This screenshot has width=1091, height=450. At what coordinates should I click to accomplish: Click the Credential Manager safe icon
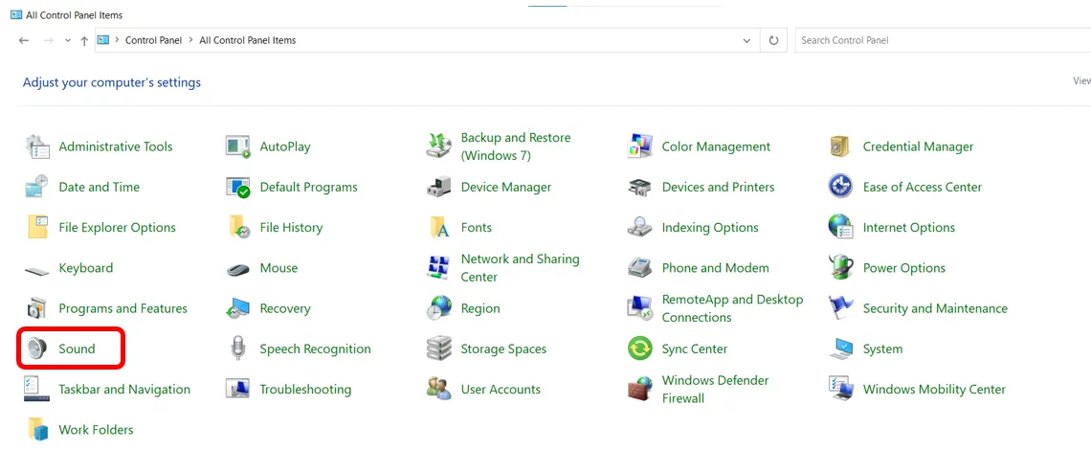(x=840, y=146)
